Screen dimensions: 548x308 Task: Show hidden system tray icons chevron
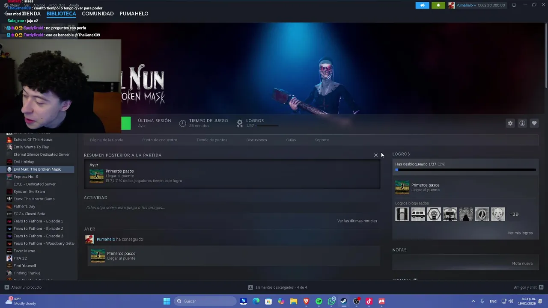(x=473, y=301)
